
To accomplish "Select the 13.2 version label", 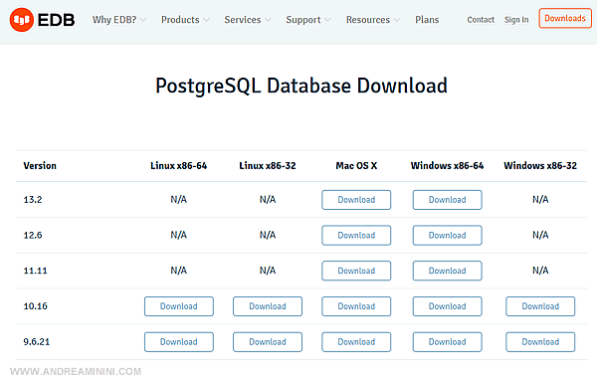I will pyautogui.click(x=33, y=200).
